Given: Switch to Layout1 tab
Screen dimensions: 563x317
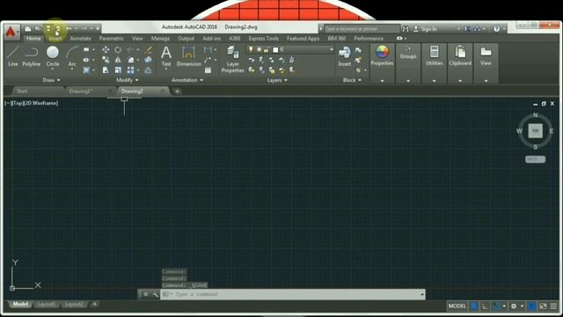Looking at the screenshot, I should pos(47,305).
